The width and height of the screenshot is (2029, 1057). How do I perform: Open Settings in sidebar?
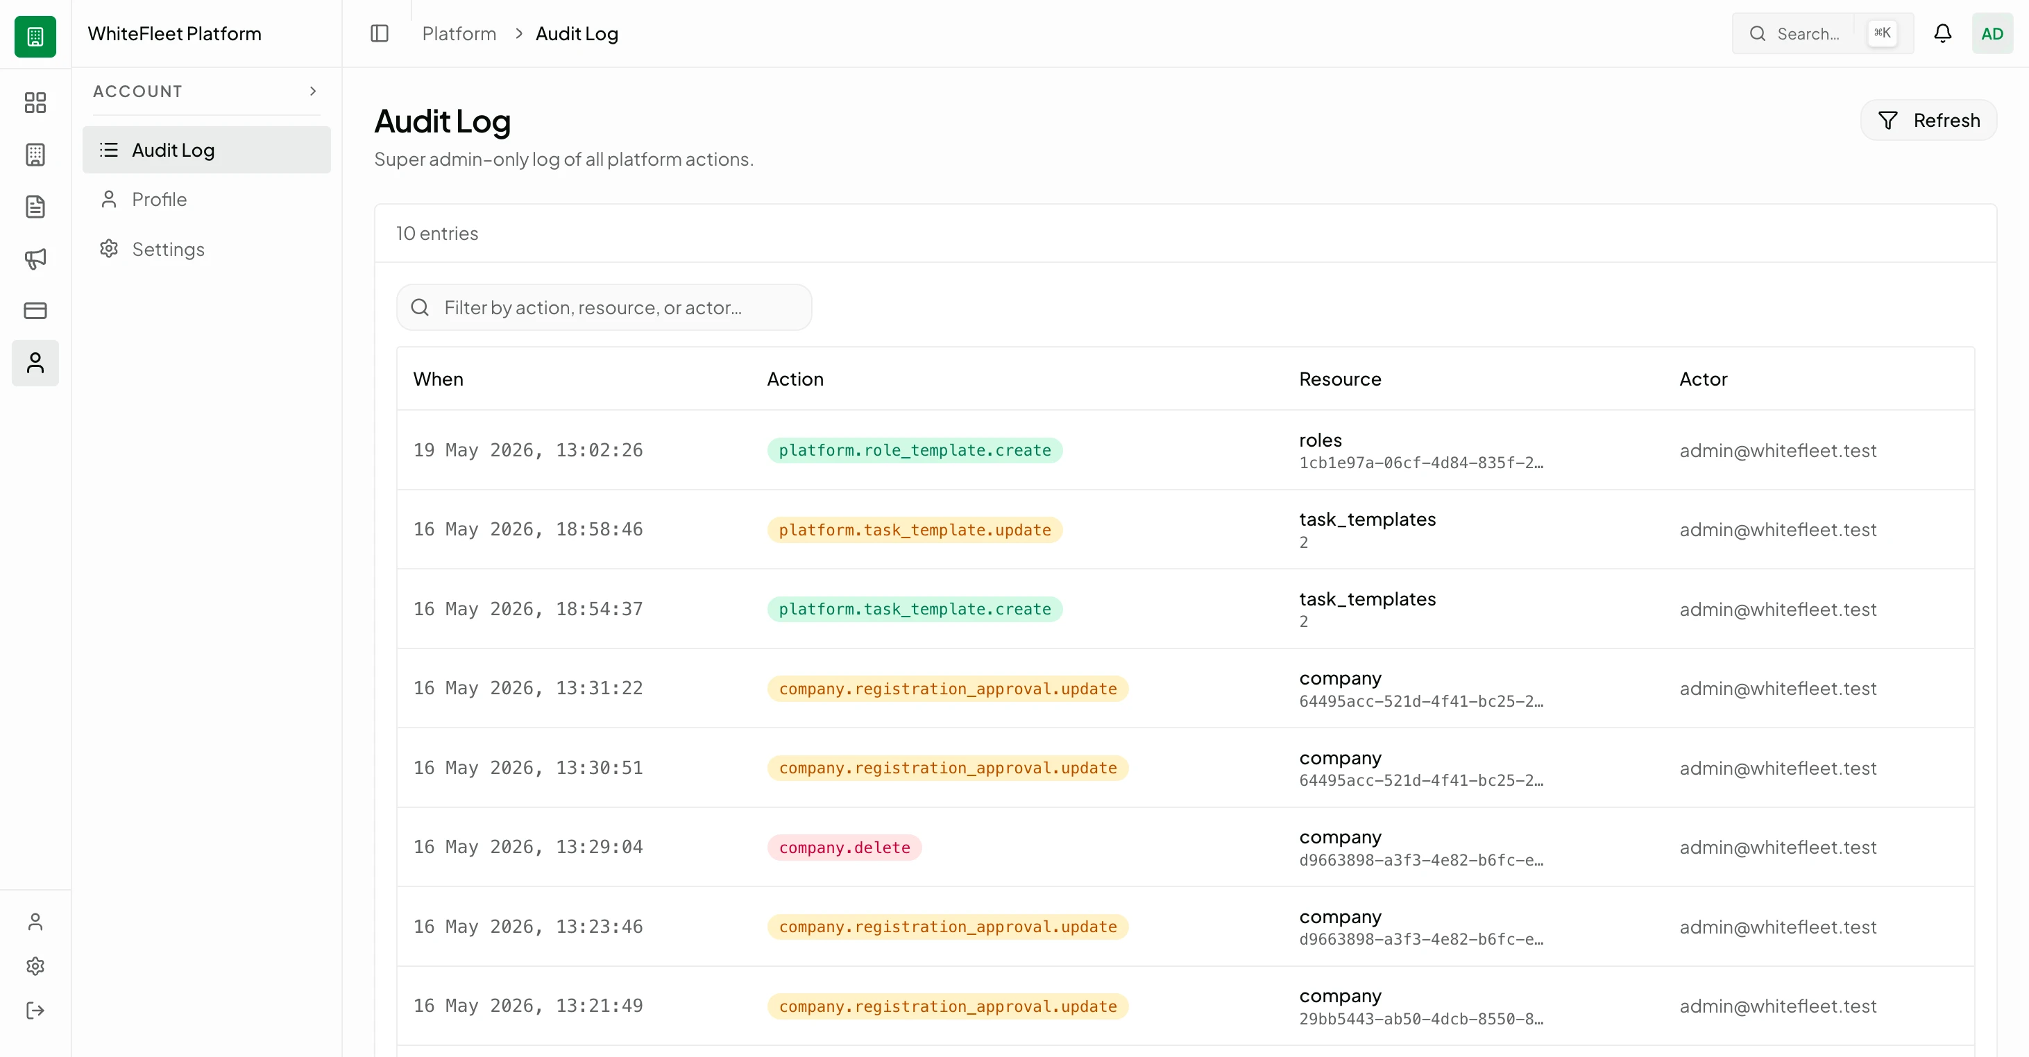(206, 249)
